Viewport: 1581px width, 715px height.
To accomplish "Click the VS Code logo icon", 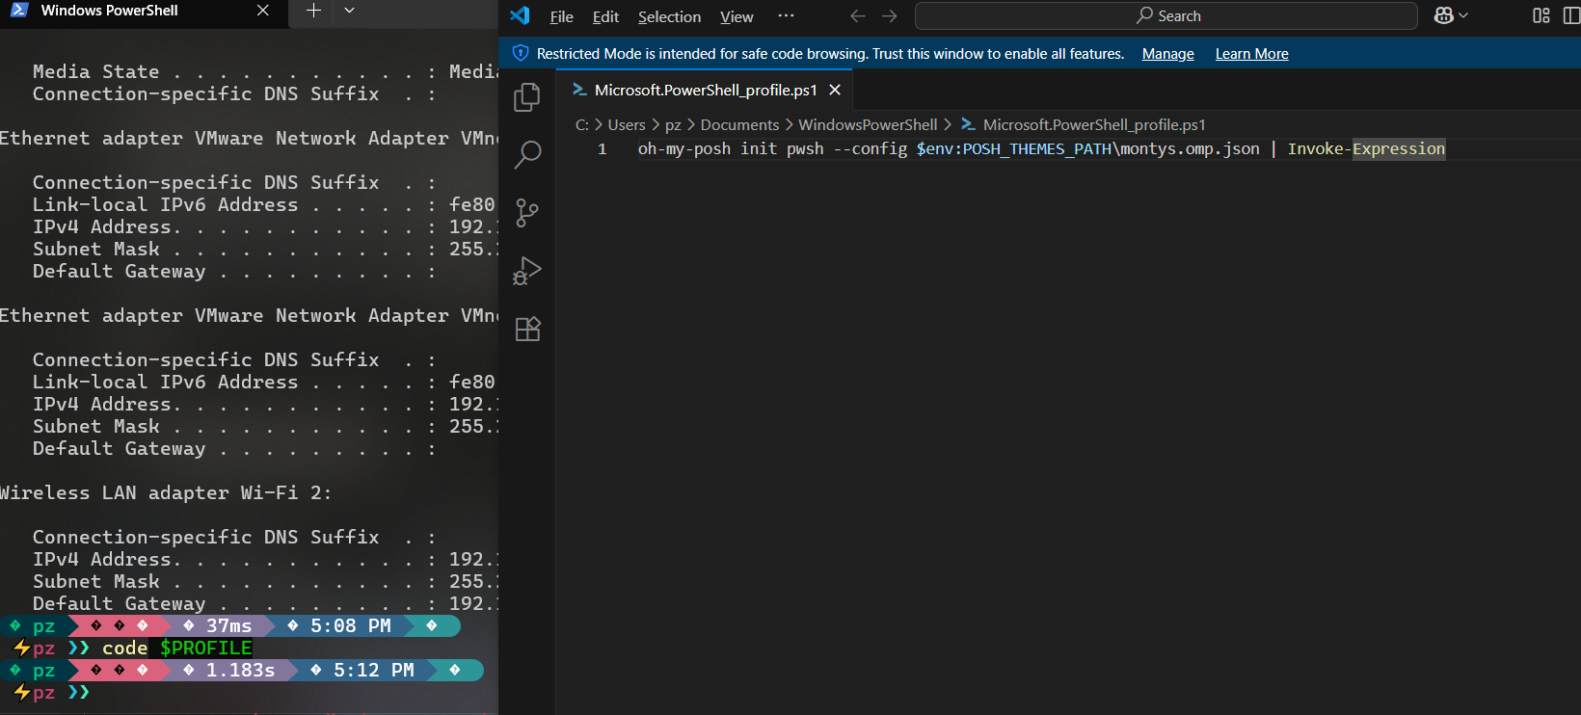I will coord(520,15).
